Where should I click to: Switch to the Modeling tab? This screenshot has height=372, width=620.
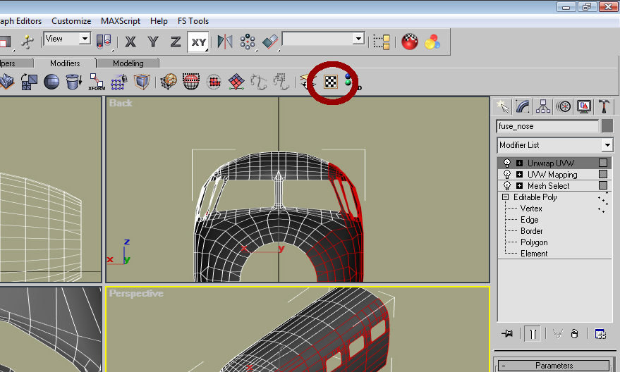click(x=128, y=63)
